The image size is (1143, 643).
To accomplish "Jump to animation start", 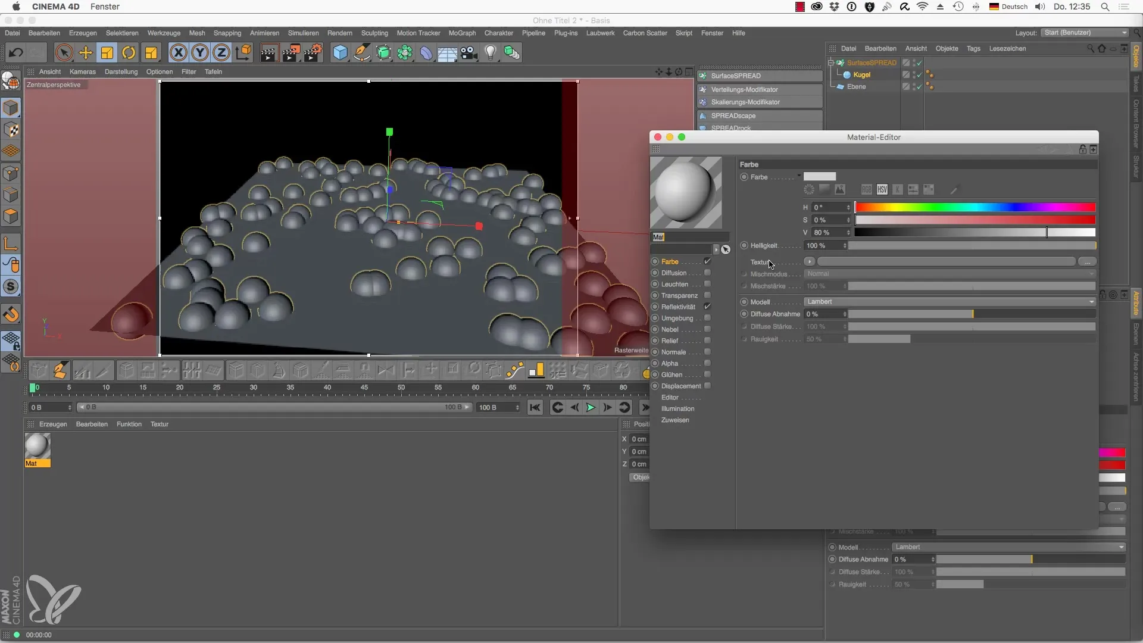I will [x=535, y=408].
